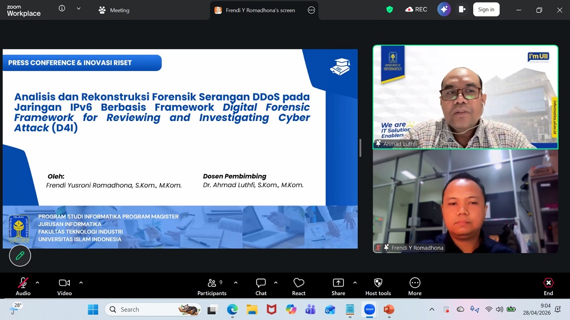570x320 pixels.
Task: Click the annotation pencil icon
Action: [20, 256]
